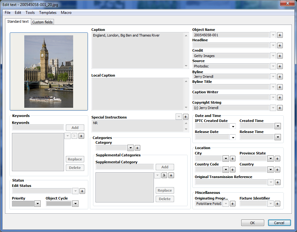
Task: Click the plus icon beside Fixture Identifier
Action: pos(277,204)
